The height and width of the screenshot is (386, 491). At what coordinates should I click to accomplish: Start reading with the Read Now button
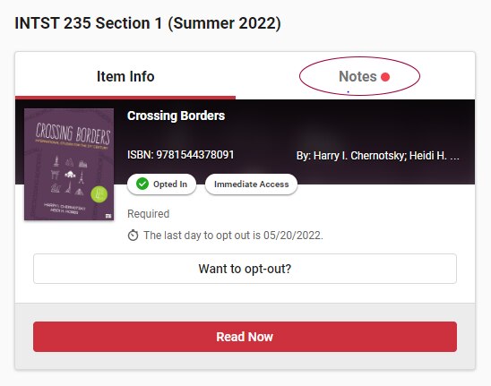tap(245, 337)
